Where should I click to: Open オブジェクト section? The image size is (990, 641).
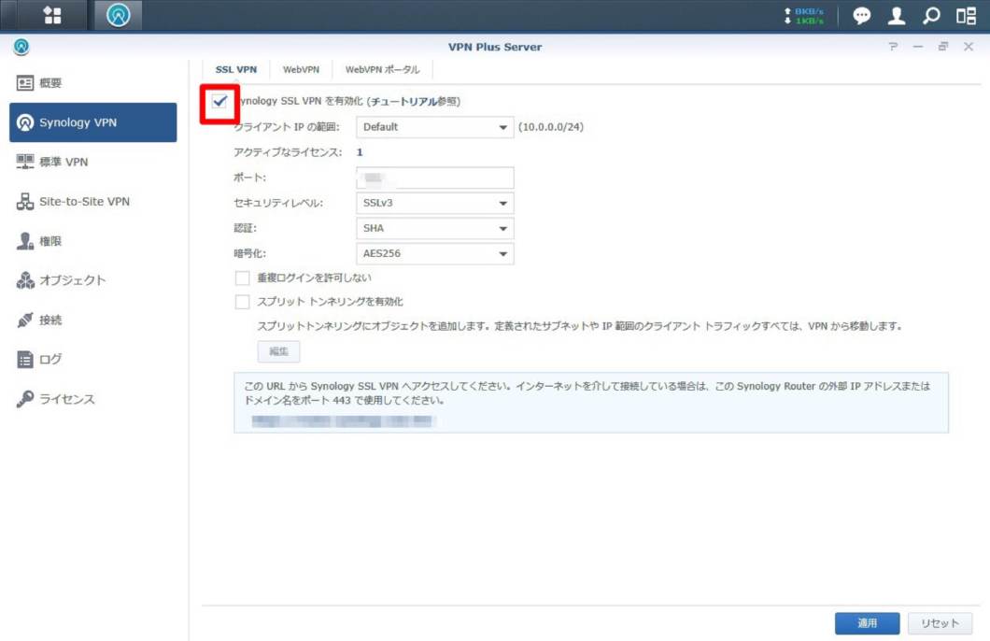pyautogui.click(x=92, y=280)
